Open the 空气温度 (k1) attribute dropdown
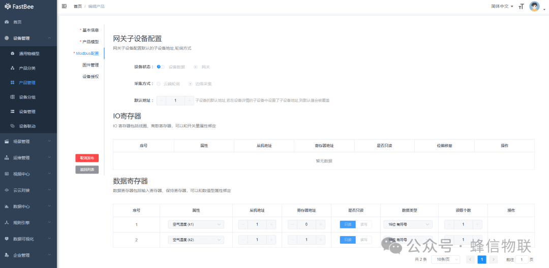 coord(196,224)
